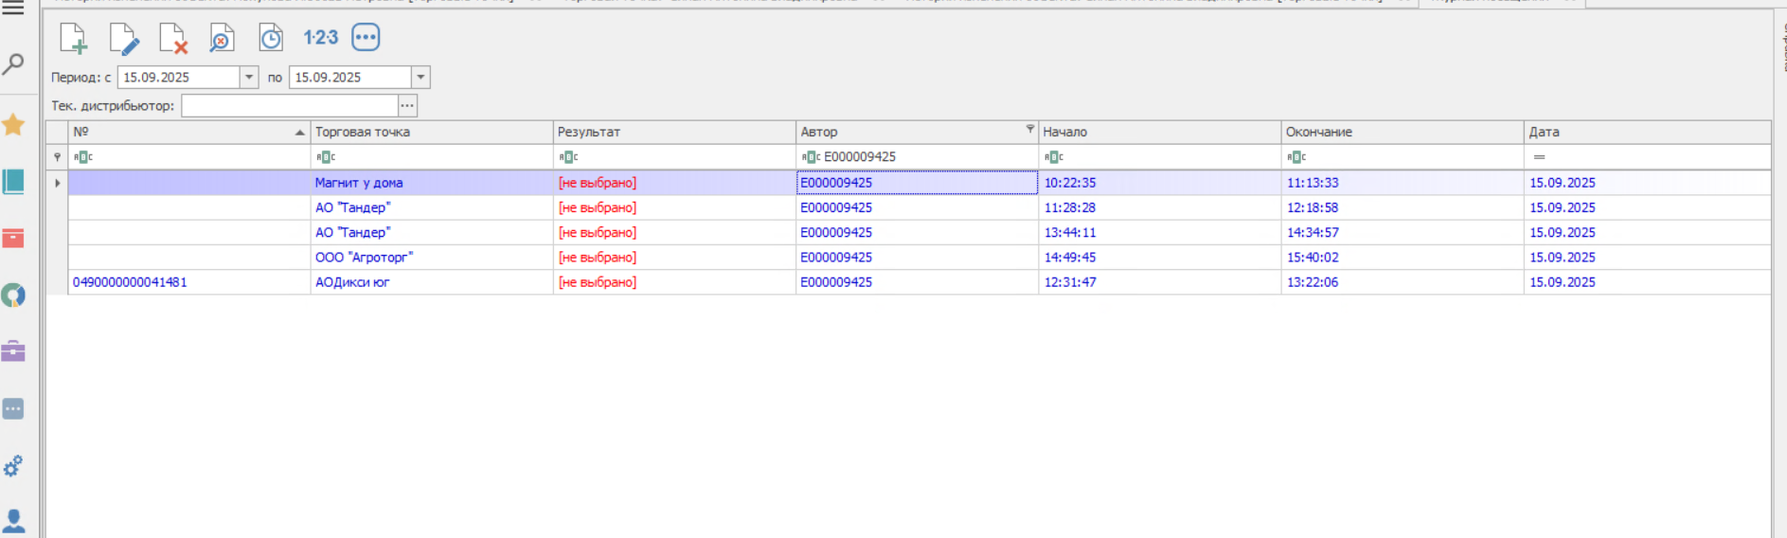Image resolution: width=1787 pixels, height=538 pixels.
Task: Sort by the Дата column header
Action: (x=1648, y=133)
